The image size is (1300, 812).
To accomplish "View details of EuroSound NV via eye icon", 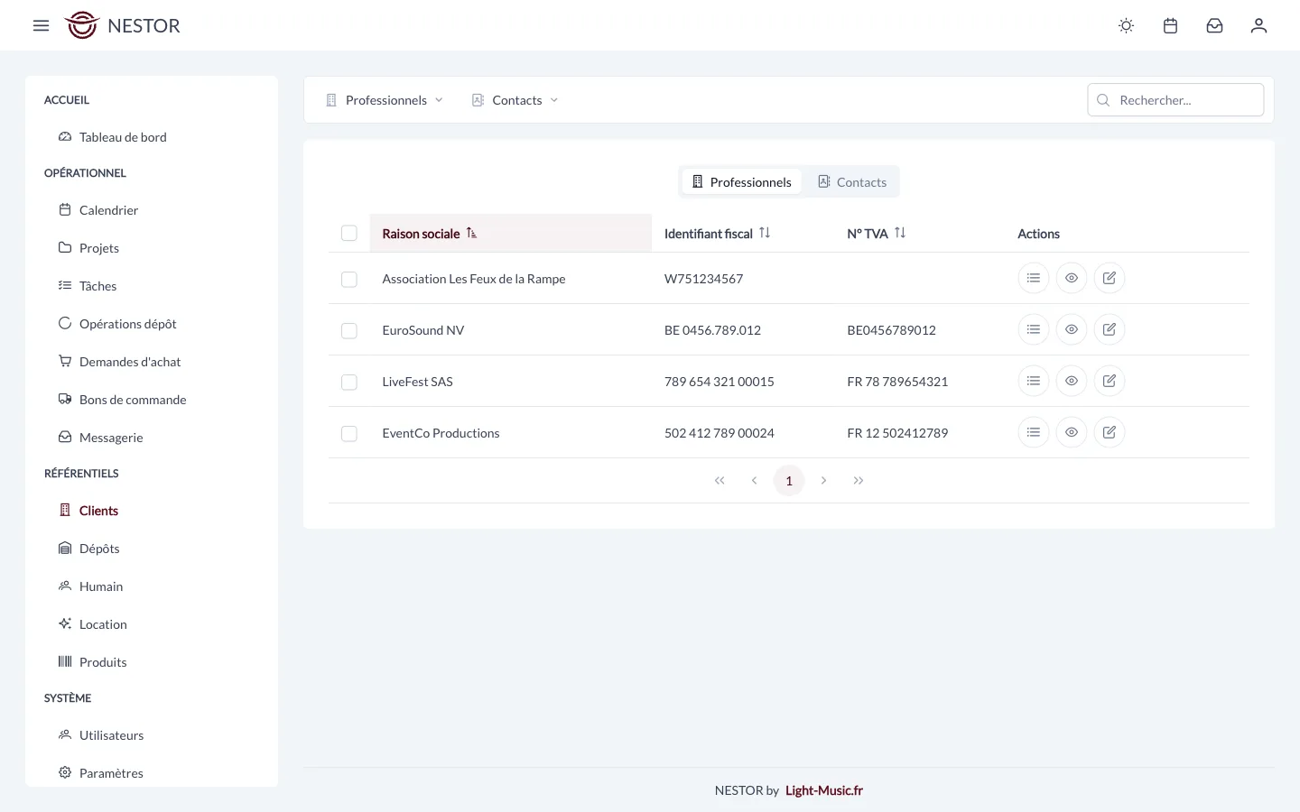I will tap(1072, 329).
